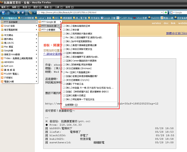187x152 pixels.
Task: Open the 工具 (T) menu
Action: point(59,7)
